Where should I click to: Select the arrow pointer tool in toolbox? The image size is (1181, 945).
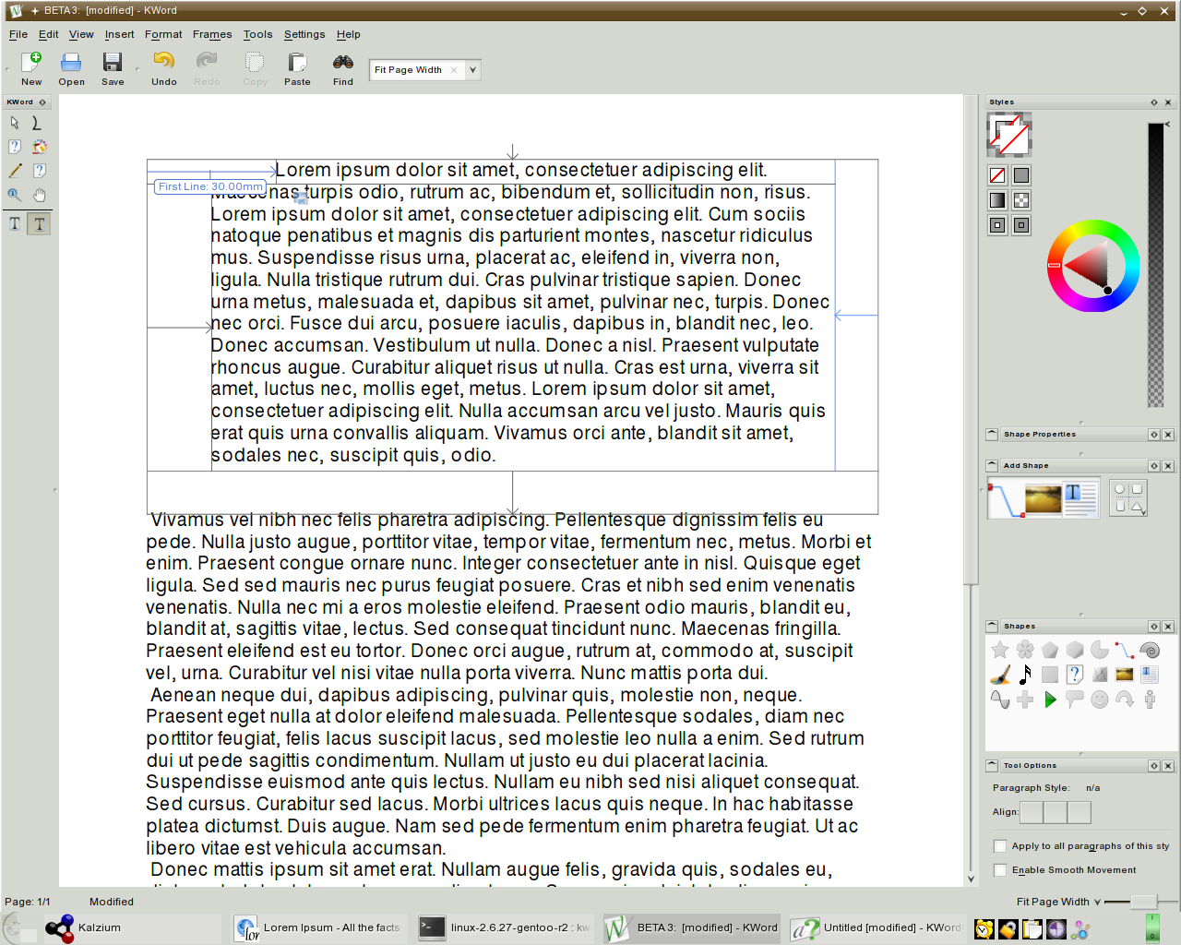pyautogui.click(x=15, y=123)
